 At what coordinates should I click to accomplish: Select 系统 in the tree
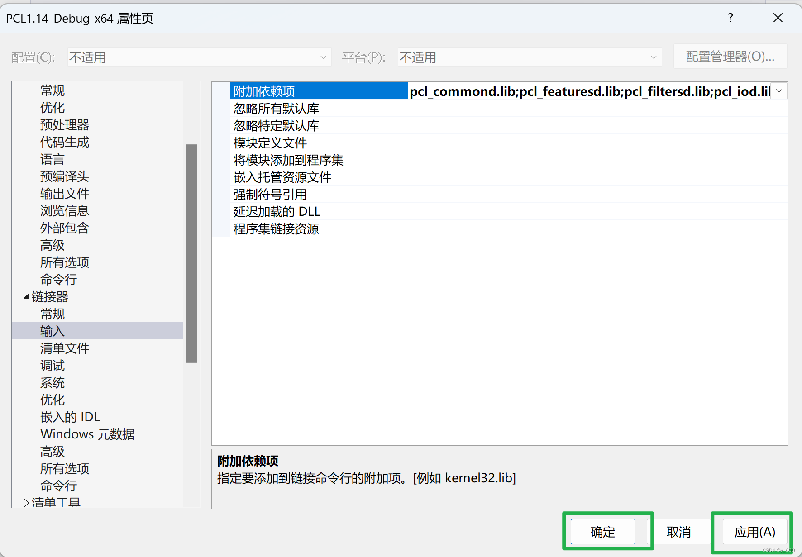click(x=52, y=383)
